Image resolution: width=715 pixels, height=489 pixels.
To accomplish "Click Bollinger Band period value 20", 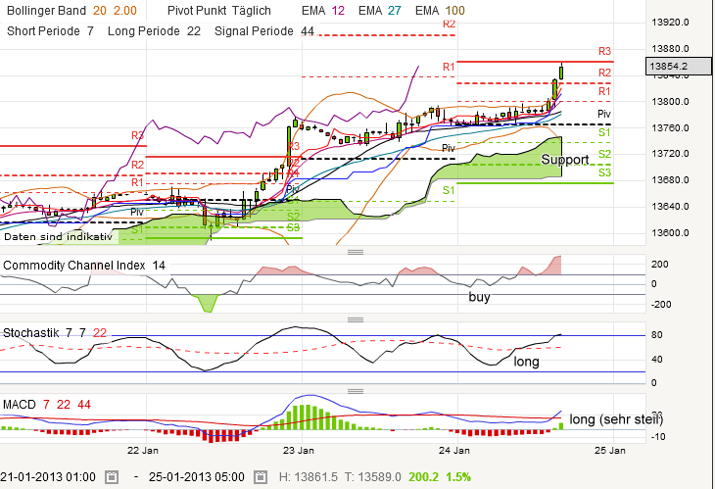I will pyautogui.click(x=99, y=11).
